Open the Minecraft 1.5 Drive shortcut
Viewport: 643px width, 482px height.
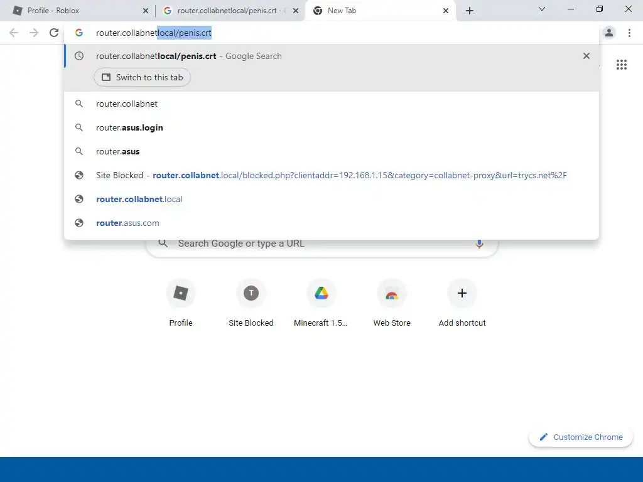pos(321,303)
